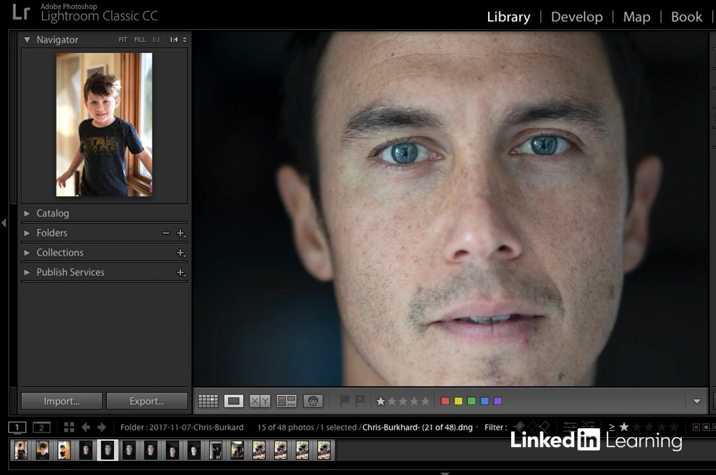Apply red color label swatch
The width and height of the screenshot is (716, 475).
(445, 401)
